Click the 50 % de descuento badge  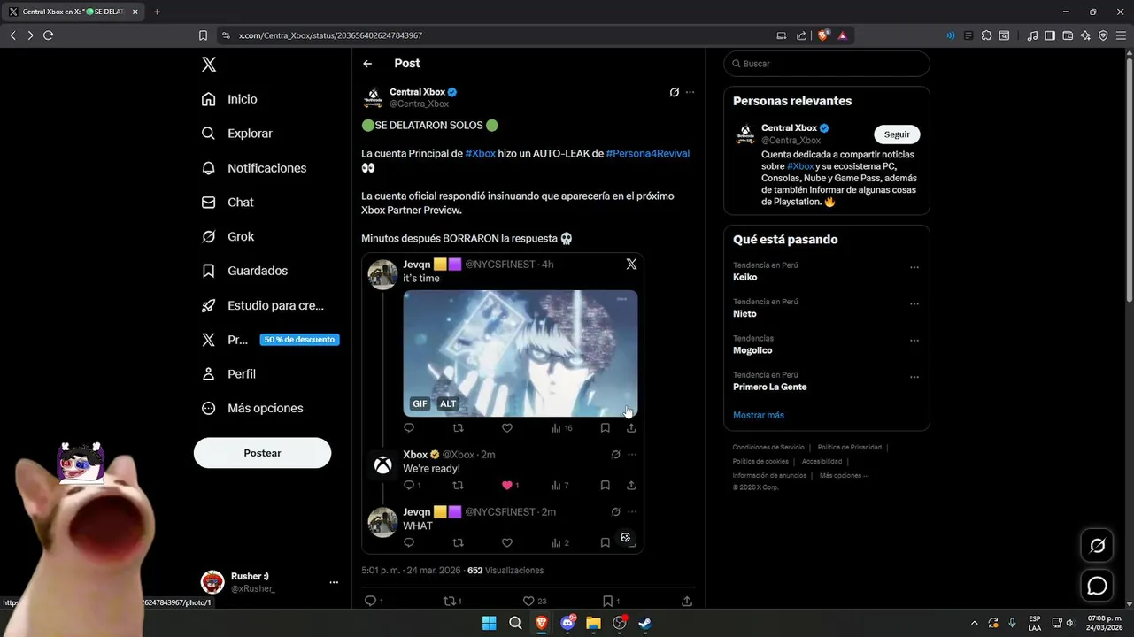tap(299, 340)
